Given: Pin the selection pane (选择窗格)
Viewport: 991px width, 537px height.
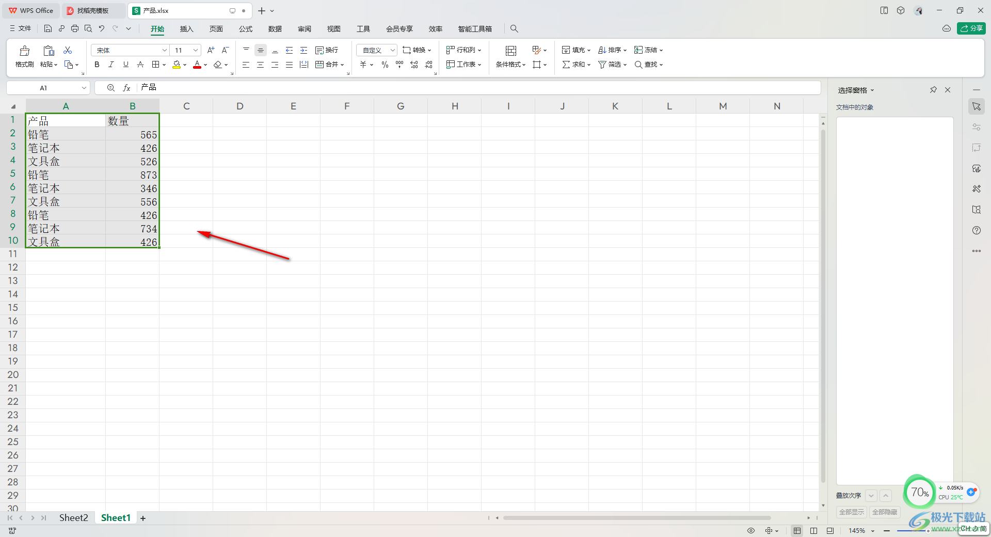Looking at the screenshot, I should [x=933, y=90].
